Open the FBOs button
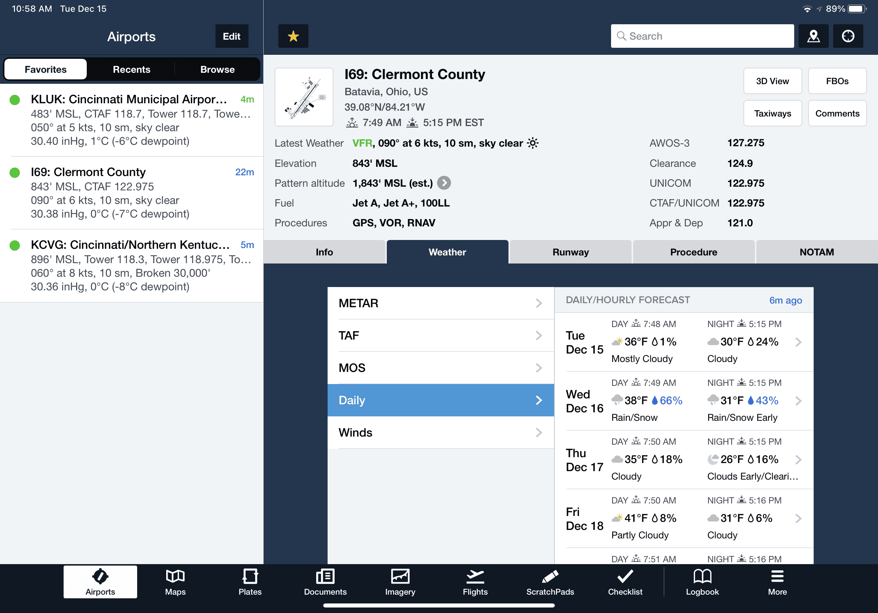This screenshot has width=878, height=613. 837,81
